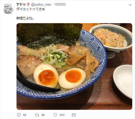Select the tweet text ダイエットってさぁ
This screenshot has height=119, width=135.
click(x=31, y=9)
